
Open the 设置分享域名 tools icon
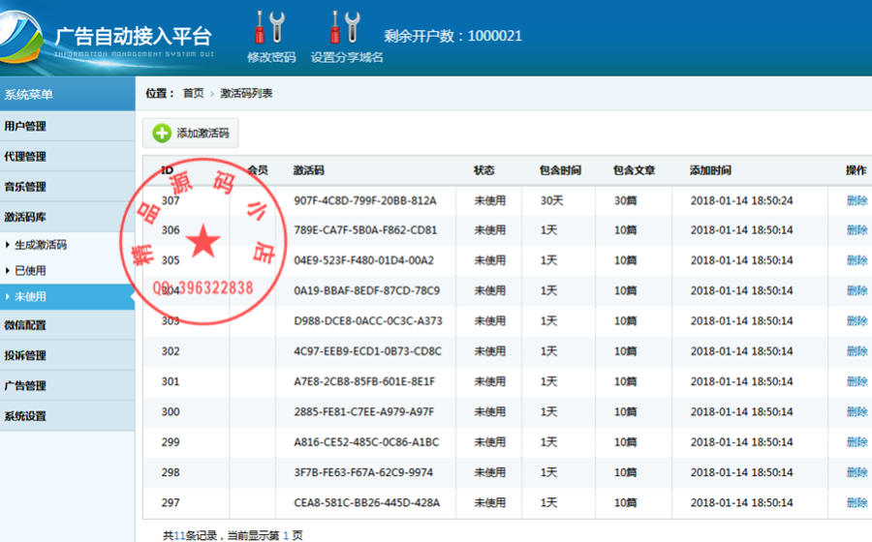[x=345, y=28]
